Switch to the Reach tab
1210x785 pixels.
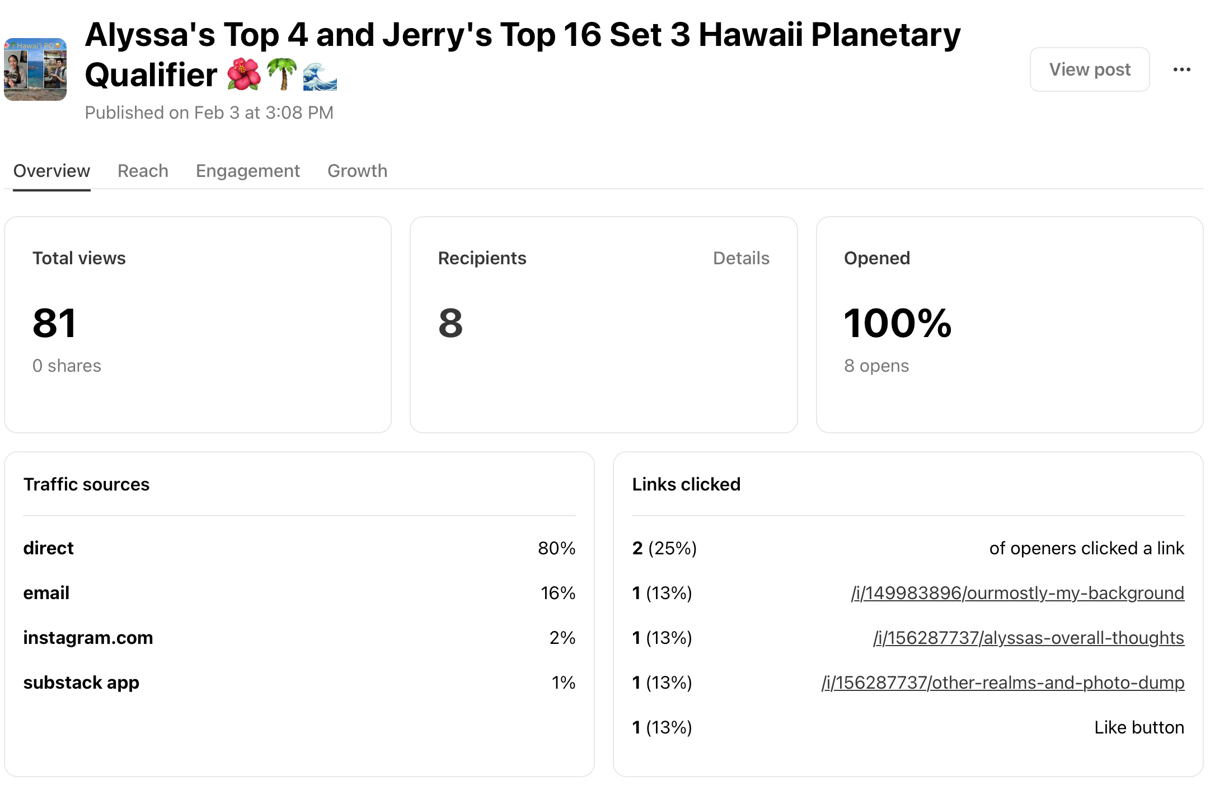pos(143,171)
